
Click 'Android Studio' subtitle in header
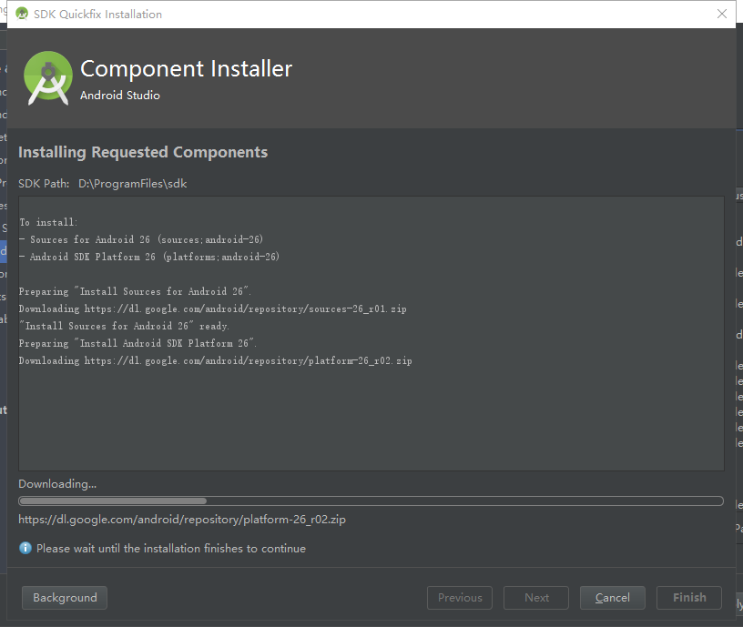point(120,96)
